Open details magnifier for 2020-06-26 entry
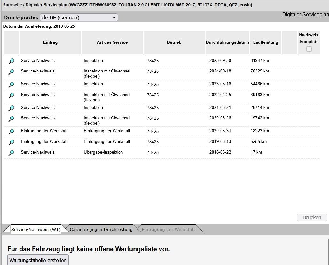 tap(11, 119)
